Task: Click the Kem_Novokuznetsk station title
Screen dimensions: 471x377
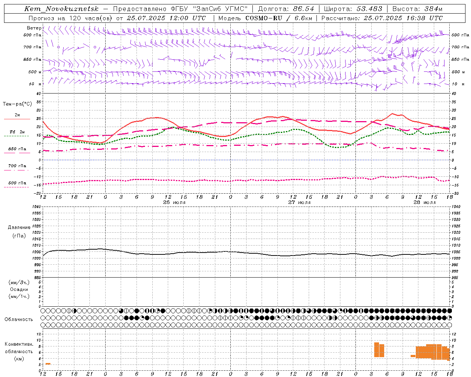Action: click(61, 9)
